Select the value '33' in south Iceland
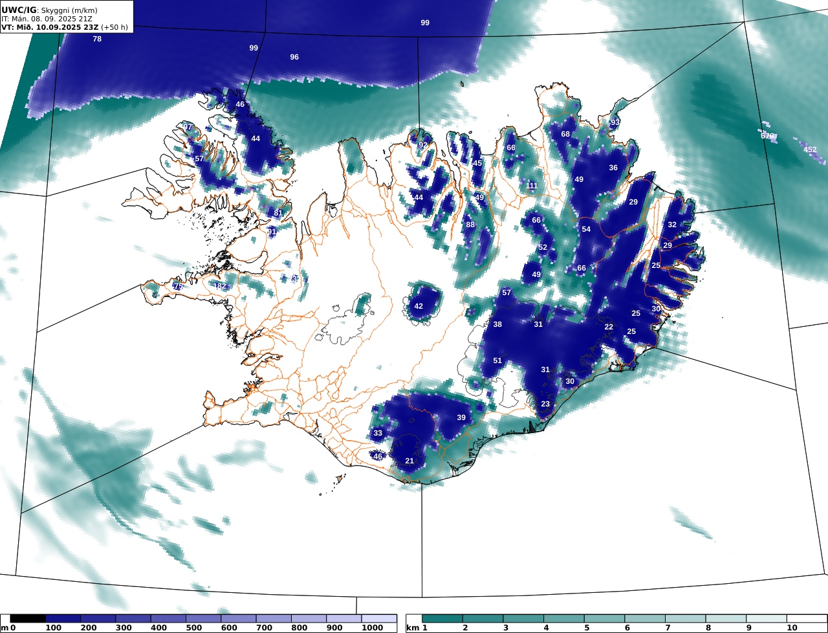828x633 pixels. (378, 433)
